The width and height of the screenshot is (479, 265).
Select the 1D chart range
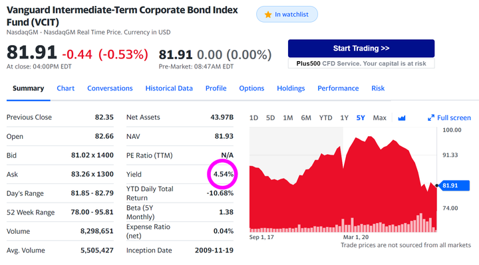point(253,118)
